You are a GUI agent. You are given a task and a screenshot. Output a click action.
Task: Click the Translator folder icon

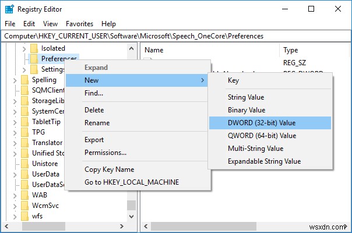(25, 143)
